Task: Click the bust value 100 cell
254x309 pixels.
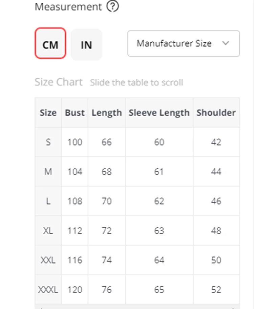Action: 75,142
